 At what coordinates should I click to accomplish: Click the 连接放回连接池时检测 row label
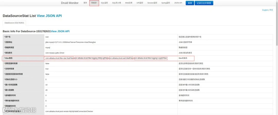(x=13, y=74)
